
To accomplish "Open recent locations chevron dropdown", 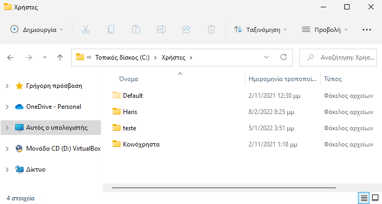I will [44, 58].
